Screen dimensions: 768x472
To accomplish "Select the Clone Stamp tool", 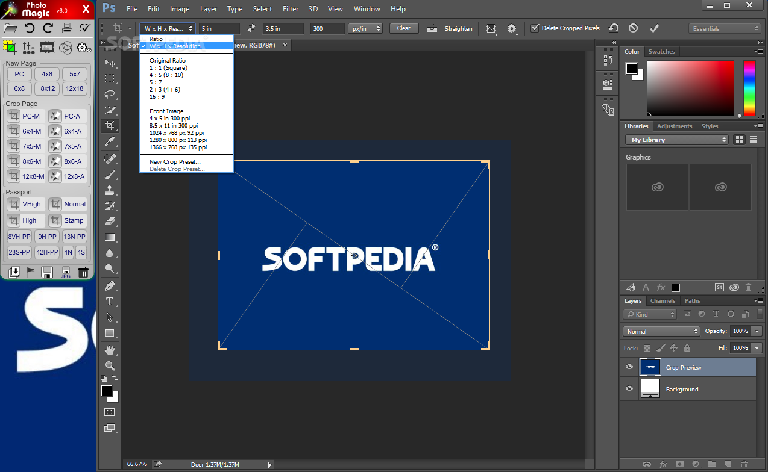I will [110, 190].
